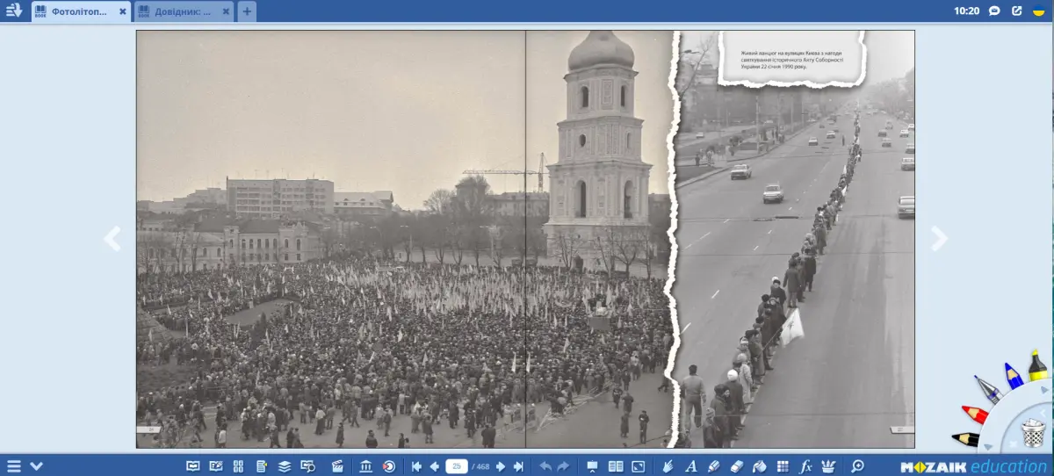Toggle the thumbnail grid page view
The height and width of the screenshot is (476, 1054).
pyautogui.click(x=238, y=466)
